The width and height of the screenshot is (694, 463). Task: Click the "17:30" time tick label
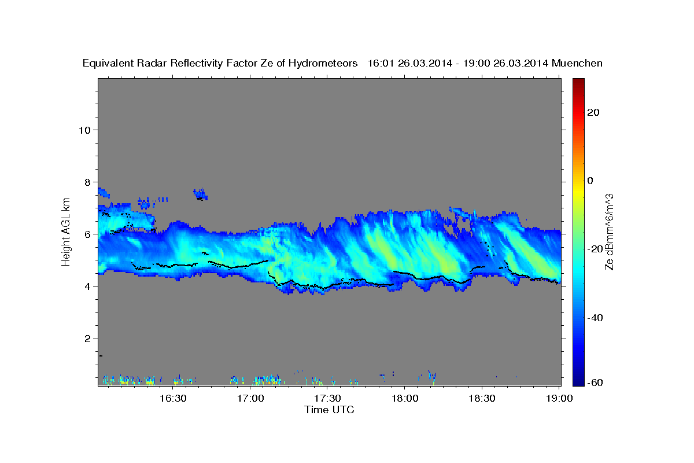tap(327, 398)
